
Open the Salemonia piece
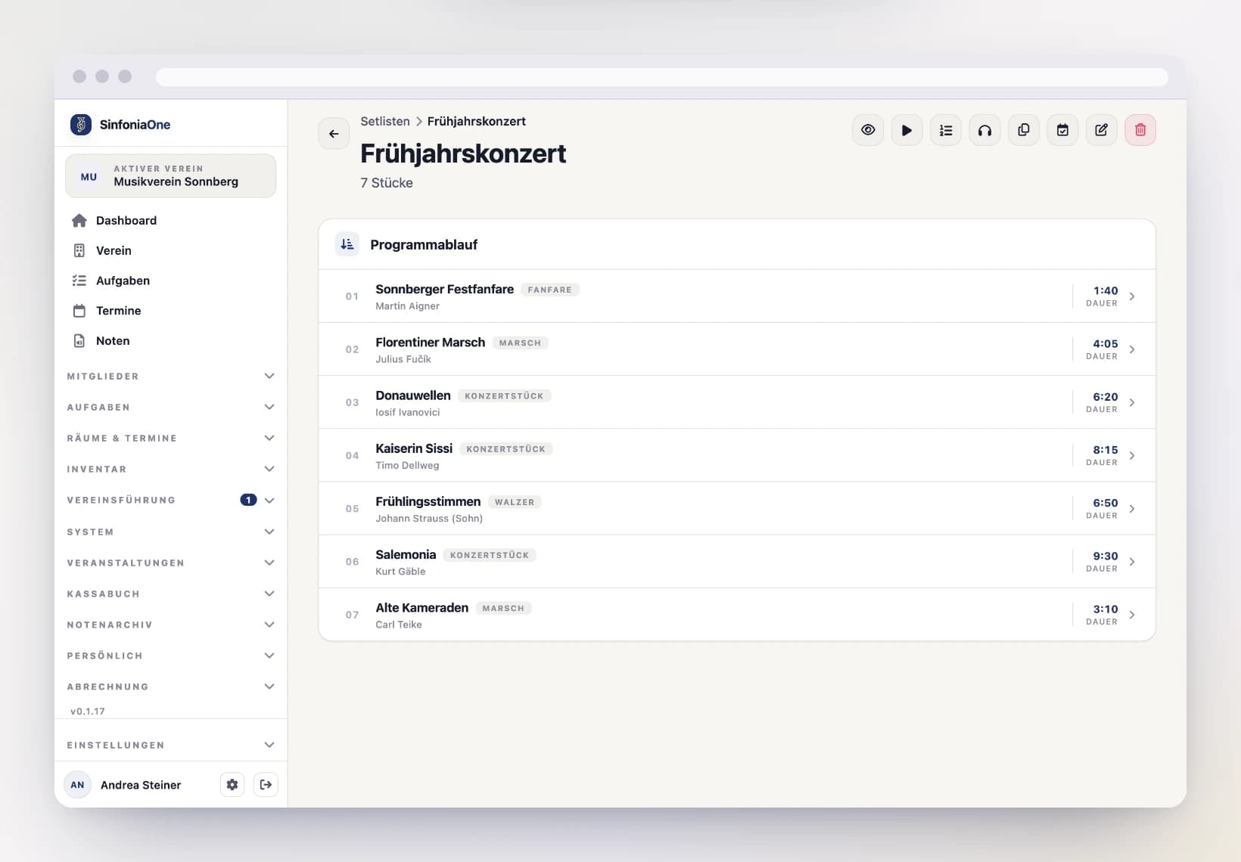click(737, 562)
